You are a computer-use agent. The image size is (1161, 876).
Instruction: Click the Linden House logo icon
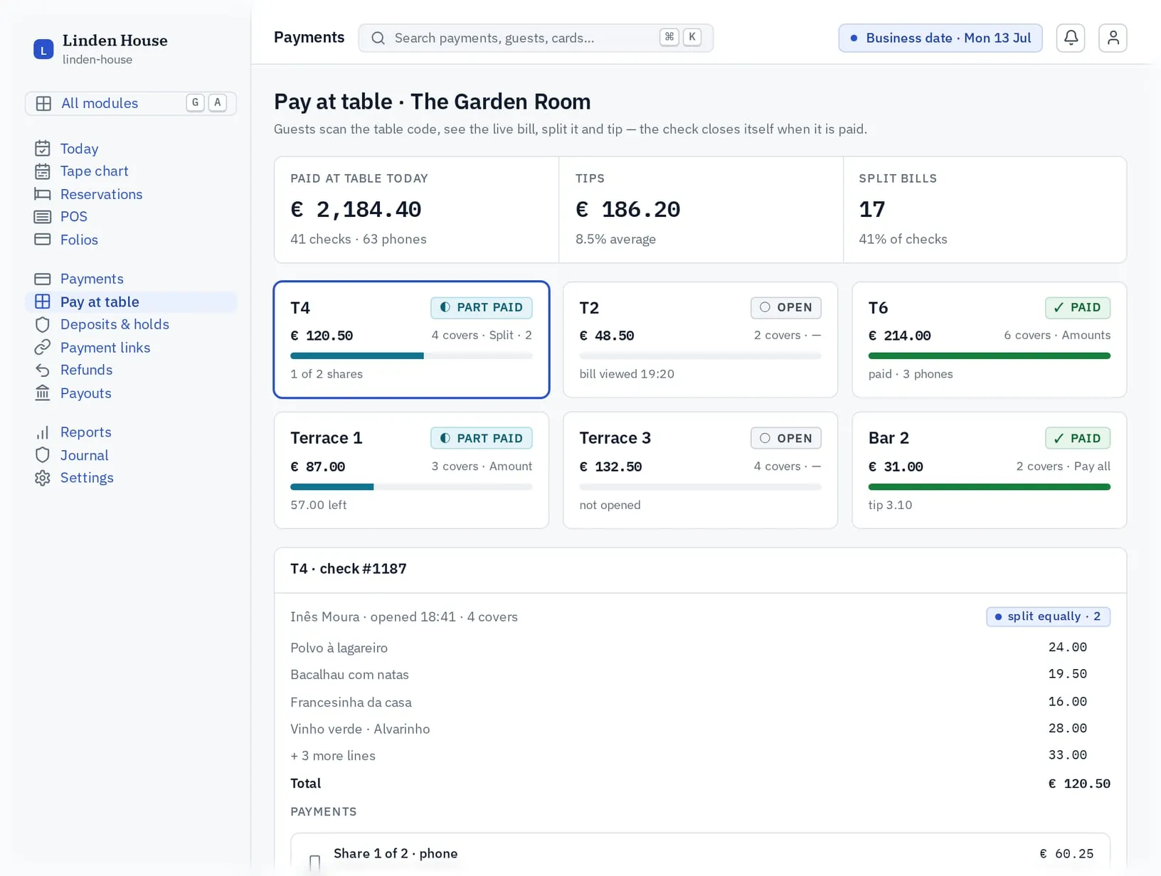tap(43, 49)
